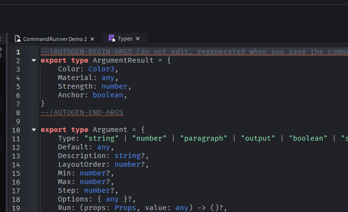Click the Step field name
The height and width of the screenshot is (212, 348).
pos(67,190)
